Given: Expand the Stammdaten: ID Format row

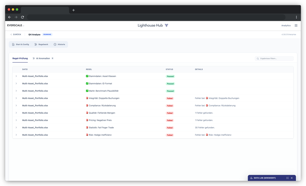Looking at the screenshot, I should (x=16, y=84).
